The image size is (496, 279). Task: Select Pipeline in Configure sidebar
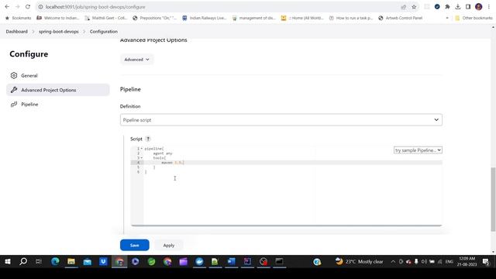[x=58, y=105]
